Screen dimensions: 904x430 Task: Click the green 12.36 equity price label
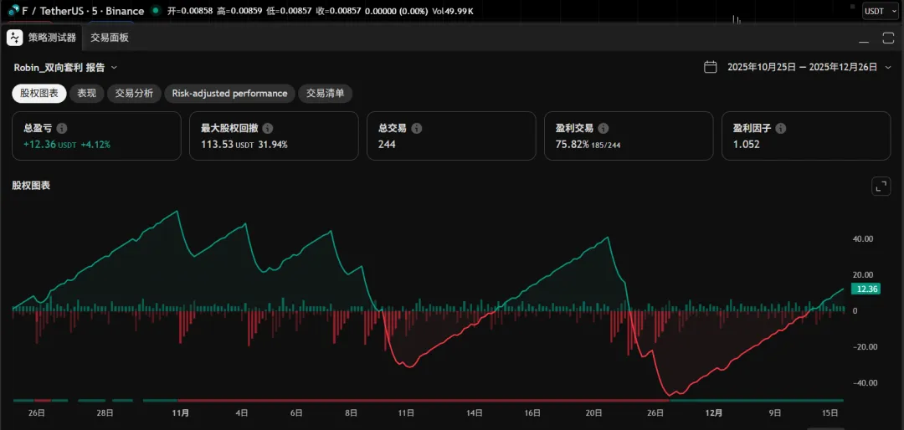865,289
